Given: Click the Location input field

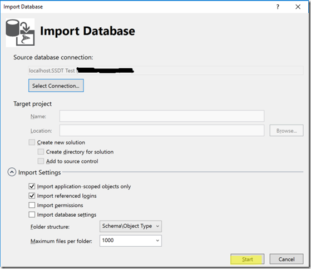Looking at the screenshot, I should coord(162,131).
